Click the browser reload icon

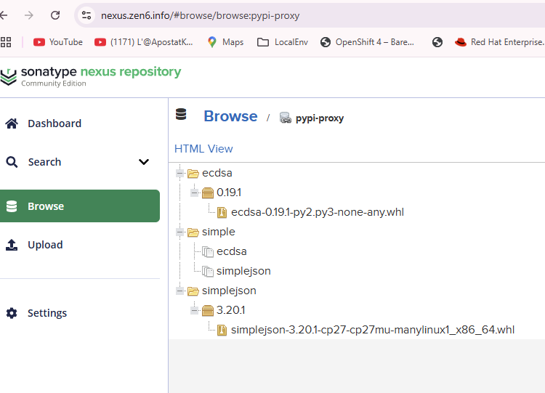pos(55,15)
